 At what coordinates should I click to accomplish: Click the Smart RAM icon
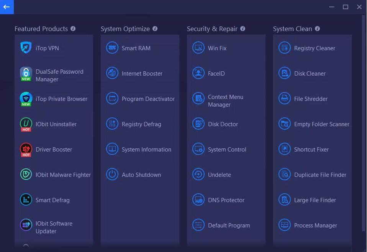(112, 48)
